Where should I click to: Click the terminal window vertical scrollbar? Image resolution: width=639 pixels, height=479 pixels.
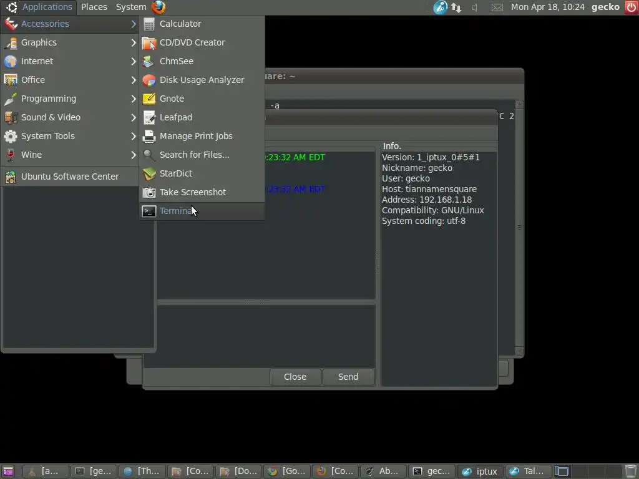(519, 227)
